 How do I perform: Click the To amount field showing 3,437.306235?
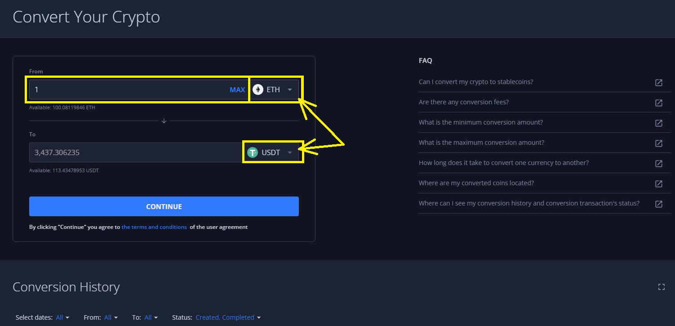[x=135, y=152]
